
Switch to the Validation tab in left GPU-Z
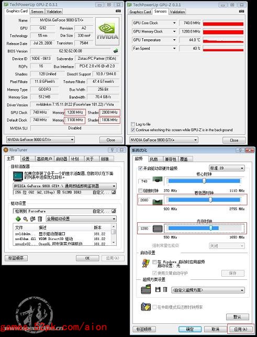[54, 12]
